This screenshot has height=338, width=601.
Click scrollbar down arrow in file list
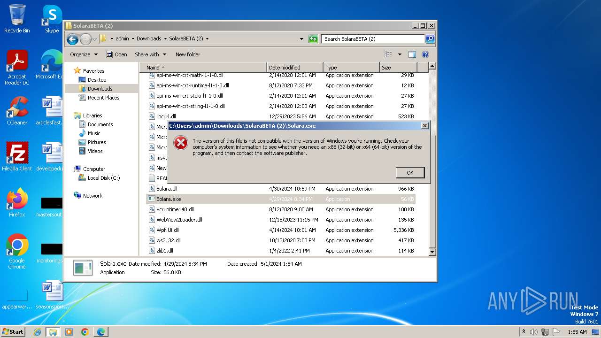coord(432,252)
